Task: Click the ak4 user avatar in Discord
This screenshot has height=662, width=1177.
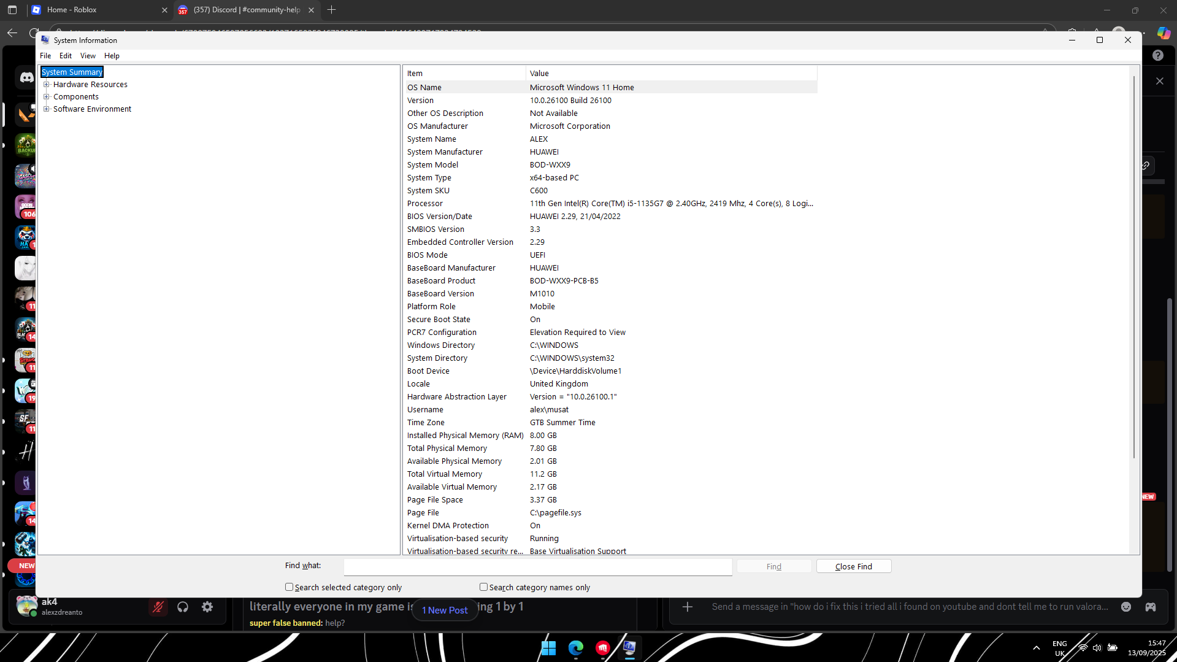Action: [x=26, y=606]
